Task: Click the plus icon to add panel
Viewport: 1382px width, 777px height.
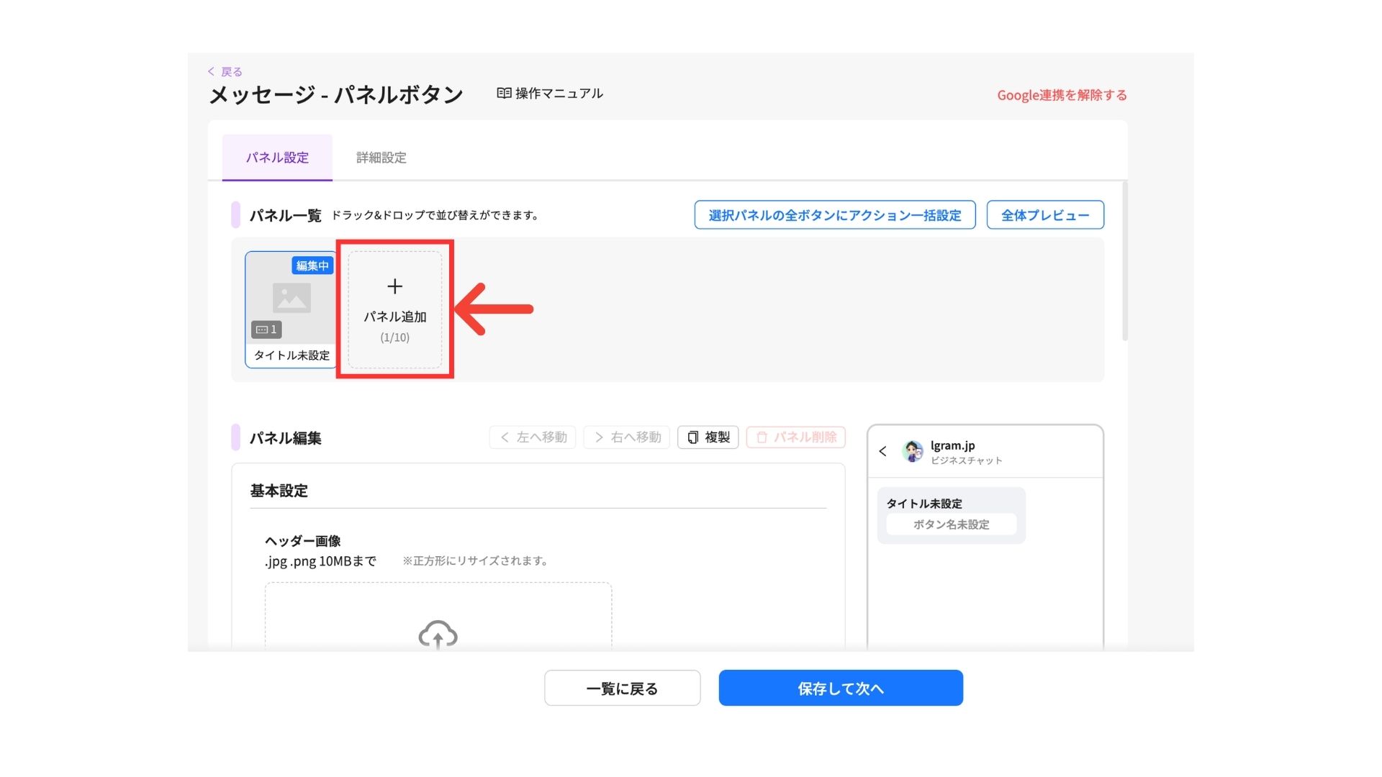Action: 394,286
